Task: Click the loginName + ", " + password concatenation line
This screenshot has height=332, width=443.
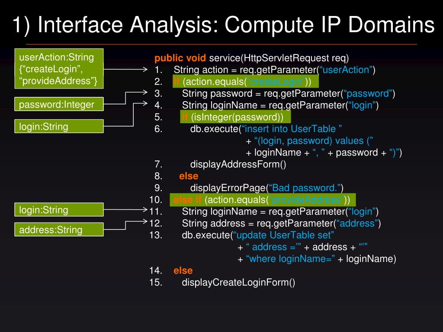Action: coord(324,153)
